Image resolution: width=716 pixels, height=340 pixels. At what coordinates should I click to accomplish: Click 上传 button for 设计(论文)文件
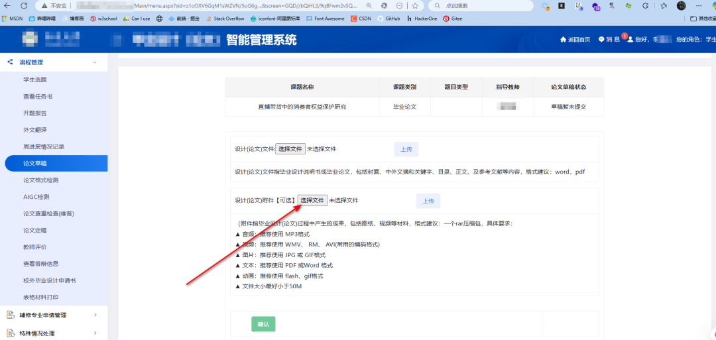click(x=406, y=149)
